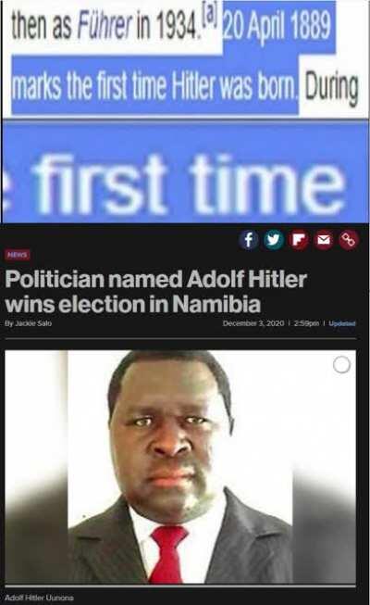370x605 pixels.
Task: Click the 2:59pm timestamp
Action: coord(306,323)
